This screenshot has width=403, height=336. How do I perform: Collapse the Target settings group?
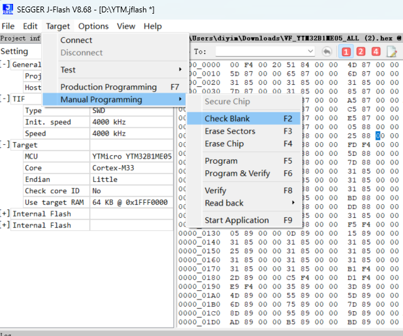5,145
